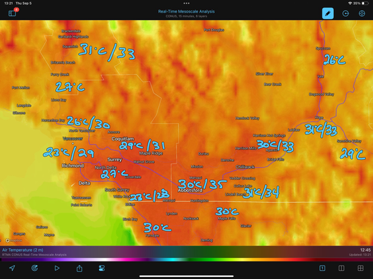Open the sidebar panel with notification badge

point(12,13)
